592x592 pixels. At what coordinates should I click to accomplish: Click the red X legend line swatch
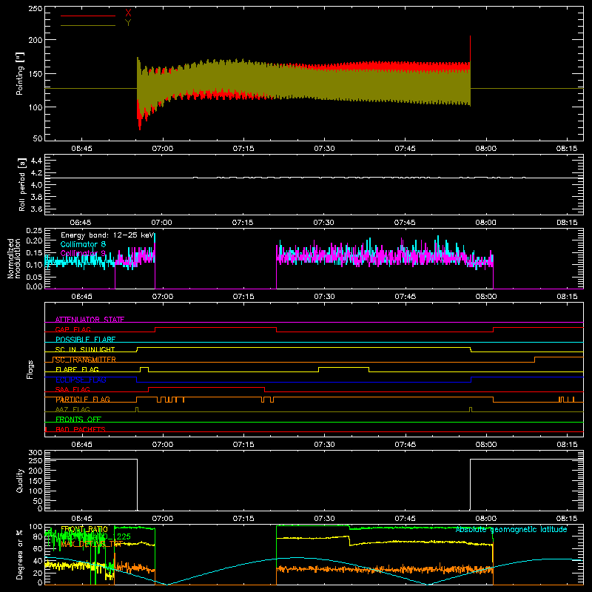pyautogui.click(x=88, y=16)
